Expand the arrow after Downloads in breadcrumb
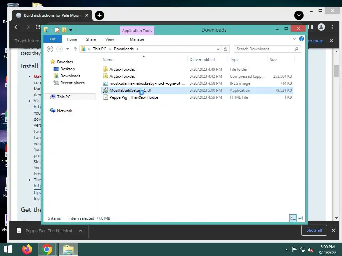Viewport: 342px width, 256px height. click(137, 49)
